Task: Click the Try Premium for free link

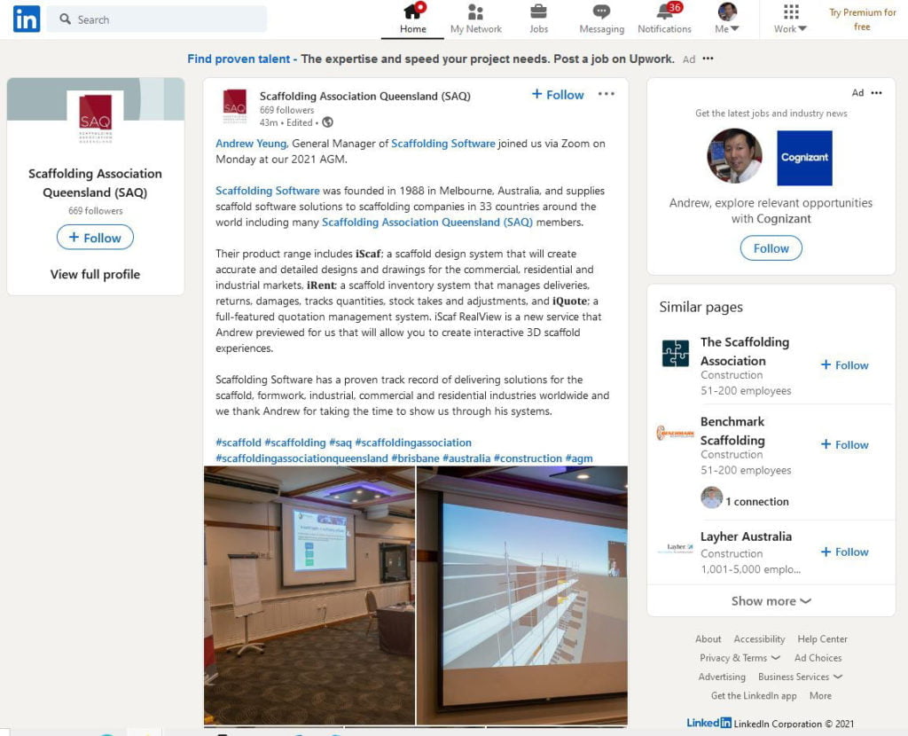Action: click(x=862, y=20)
